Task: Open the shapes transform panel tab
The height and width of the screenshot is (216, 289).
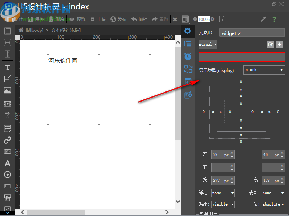Action: 188,69
